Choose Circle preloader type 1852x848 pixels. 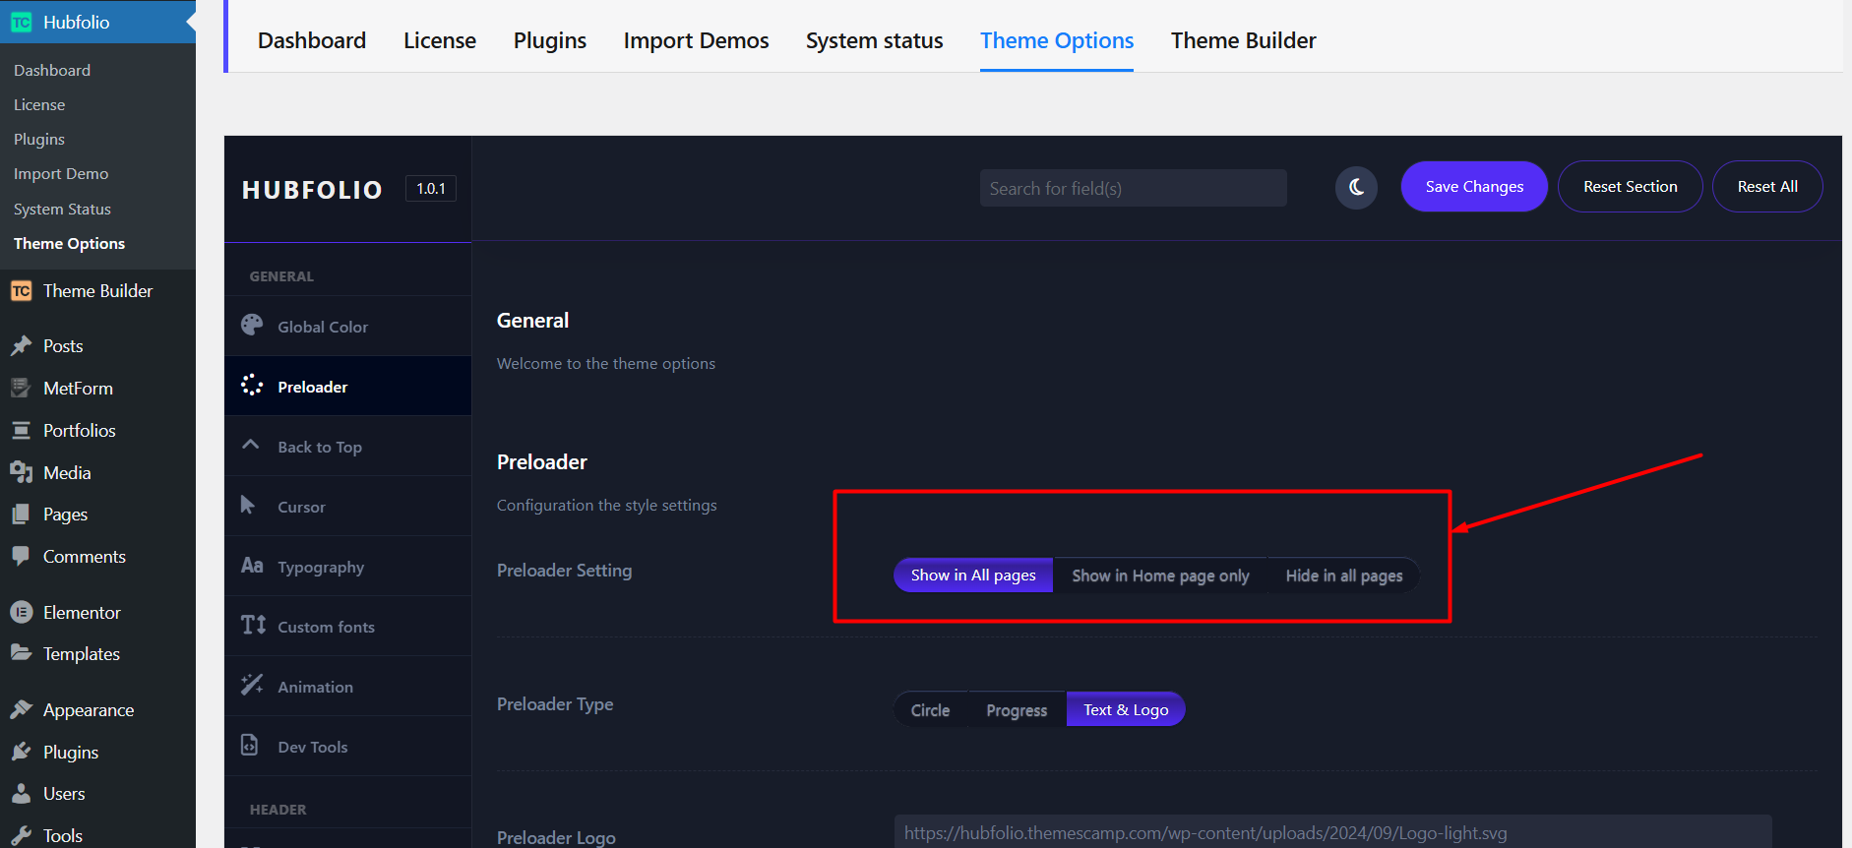pos(930,710)
